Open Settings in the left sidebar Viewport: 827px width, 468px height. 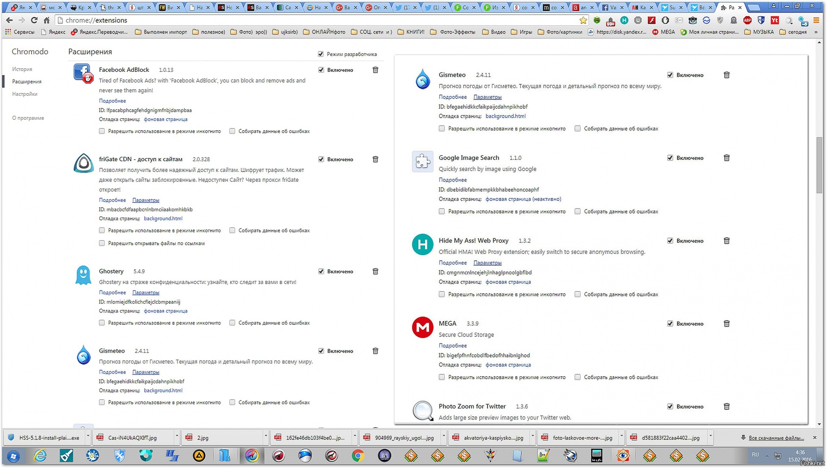pyautogui.click(x=25, y=94)
